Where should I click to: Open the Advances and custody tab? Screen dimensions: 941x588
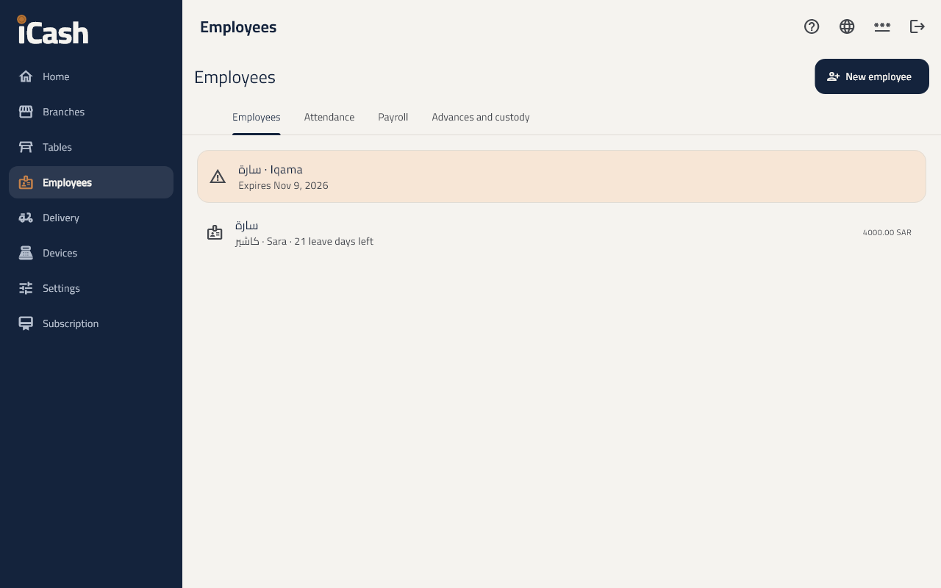coord(481,118)
